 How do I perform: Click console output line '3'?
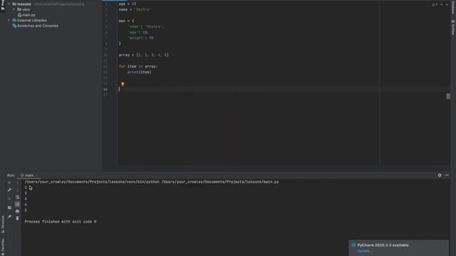[26, 199]
